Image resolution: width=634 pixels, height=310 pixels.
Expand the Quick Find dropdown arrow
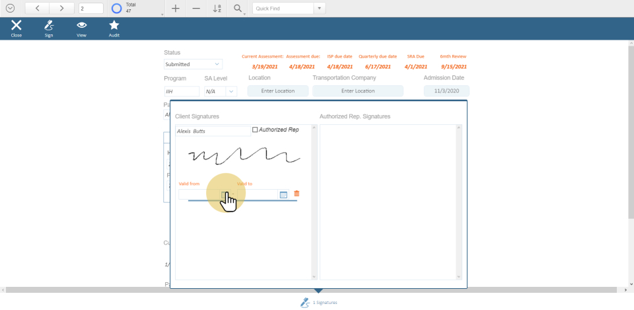point(320,9)
